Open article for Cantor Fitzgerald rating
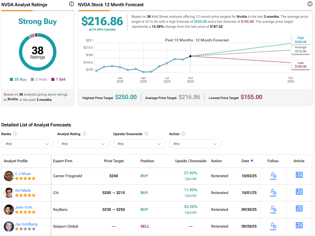This screenshot has width=315, height=236. coord(299,175)
